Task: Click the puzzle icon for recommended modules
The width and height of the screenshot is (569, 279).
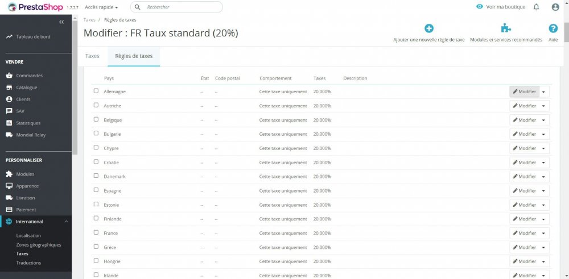Action: [x=506, y=28]
